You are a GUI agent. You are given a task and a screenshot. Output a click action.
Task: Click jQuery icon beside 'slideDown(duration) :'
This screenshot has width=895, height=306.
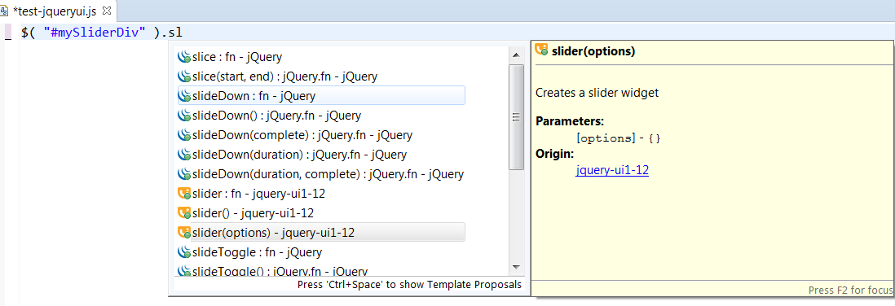(183, 155)
